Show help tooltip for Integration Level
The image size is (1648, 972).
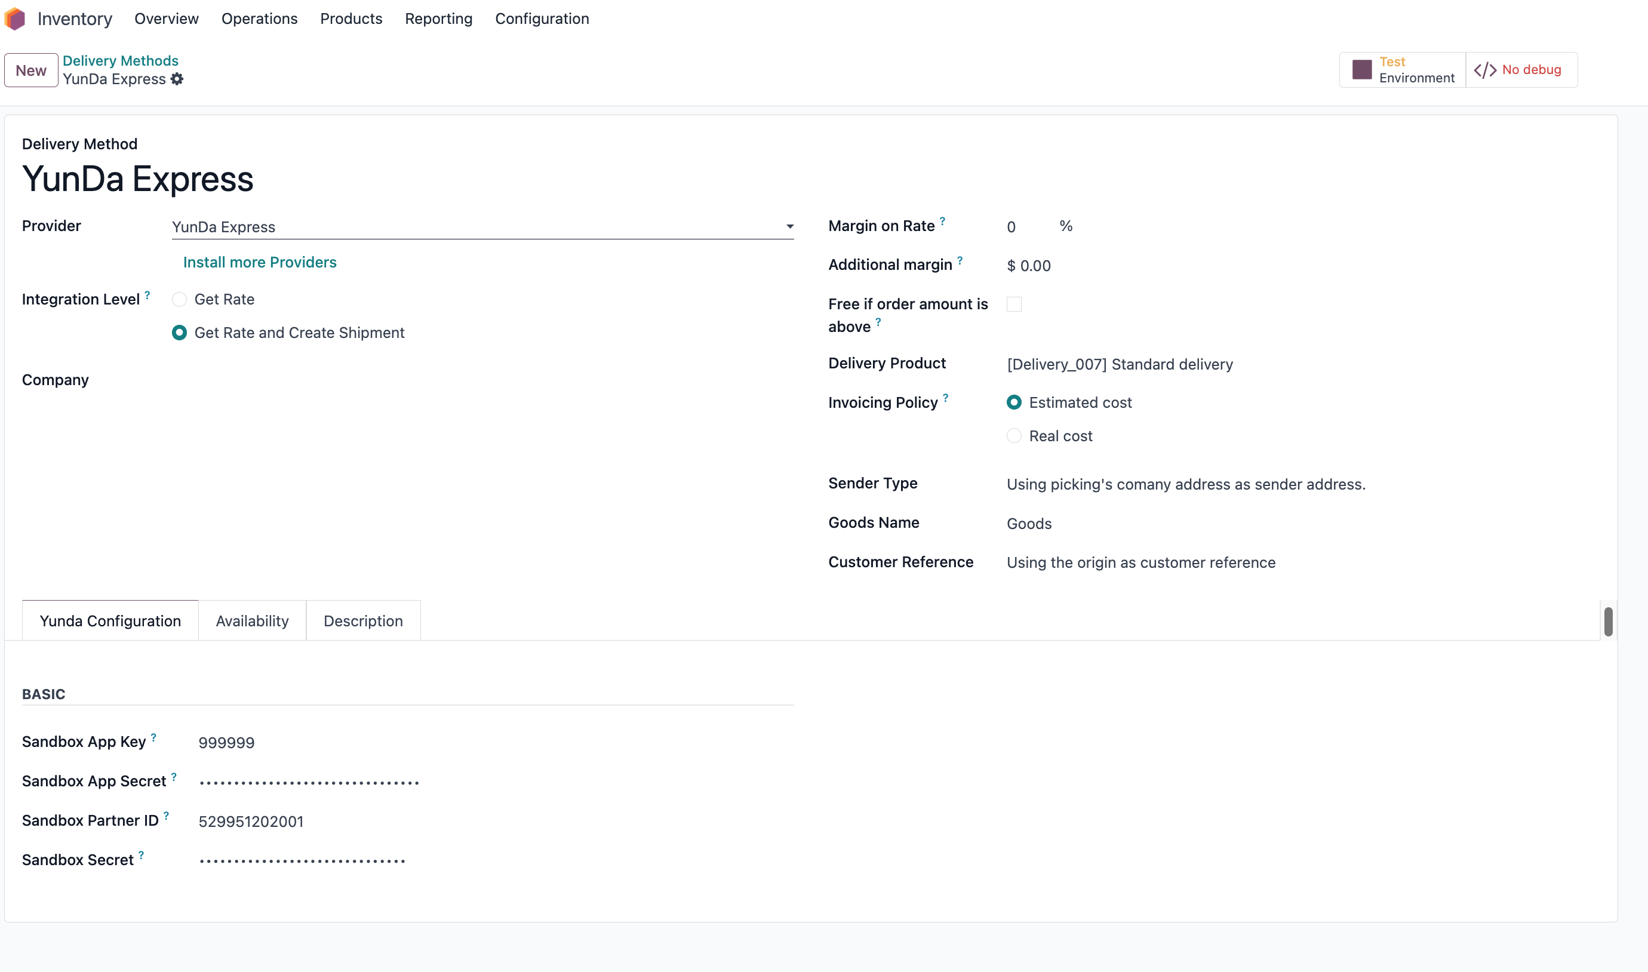pos(147,295)
